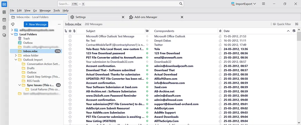This screenshot has width=301, height=125.
Task: Star the Microsoft Office Outlook Test Message
Action: (70, 36)
